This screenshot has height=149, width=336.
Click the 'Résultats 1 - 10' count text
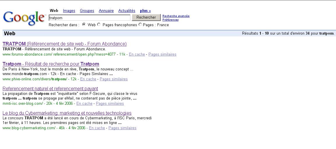[255, 33]
